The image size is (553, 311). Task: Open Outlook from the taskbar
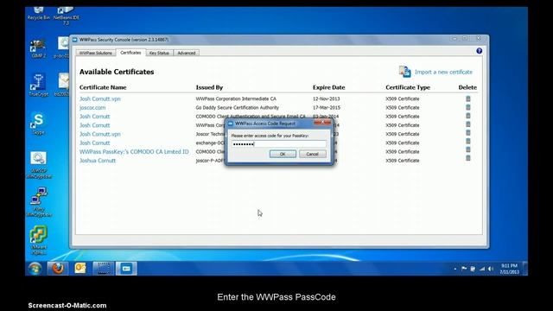80,269
